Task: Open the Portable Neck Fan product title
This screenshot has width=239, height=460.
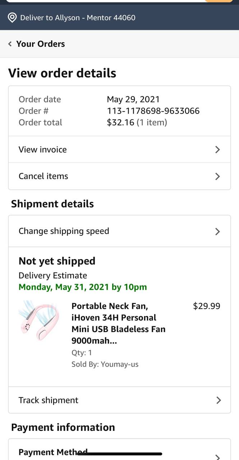Action: (118, 323)
